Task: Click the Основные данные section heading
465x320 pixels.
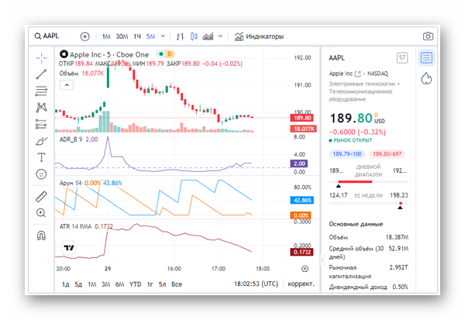Action: pyautogui.click(x=356, y=224)
